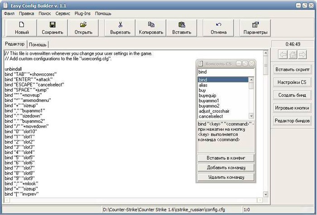Screen dimensions: 317x215
Task: Cut selection with Вырезать scissors icon
Action: click(120, 24)
